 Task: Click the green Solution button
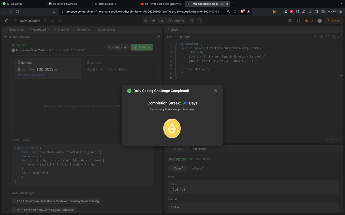click(x=142, y=47)
